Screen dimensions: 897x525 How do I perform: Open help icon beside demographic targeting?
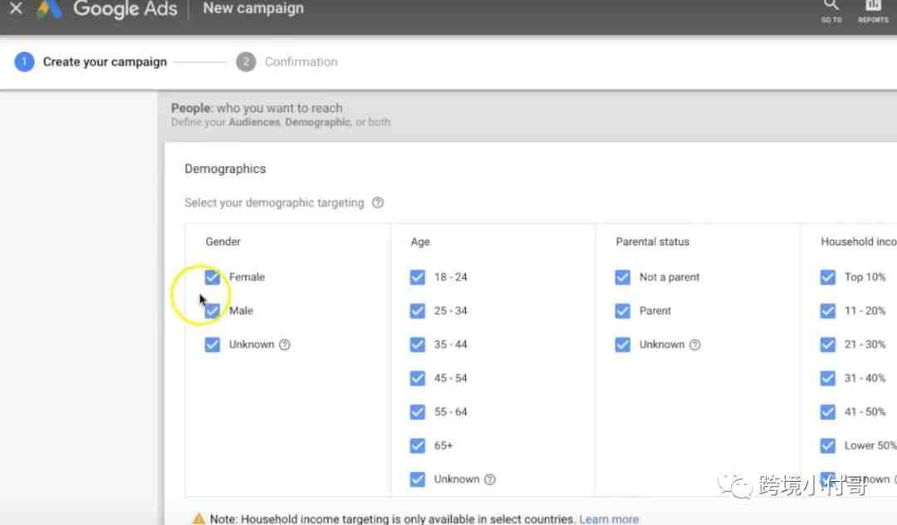(x=378, y=203)
